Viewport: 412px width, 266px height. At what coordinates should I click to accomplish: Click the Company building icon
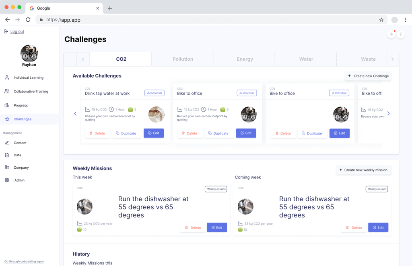point(7,168)
